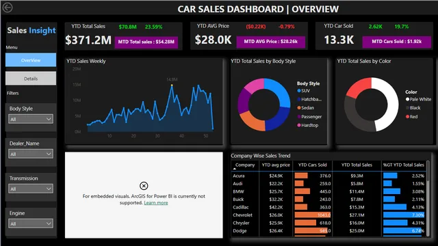Open the Overview page button
Image resolution: width=438 pixels, height=246 pixels.
[31, 60]
